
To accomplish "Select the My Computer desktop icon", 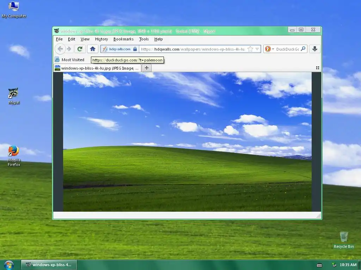I will (14, 9).
